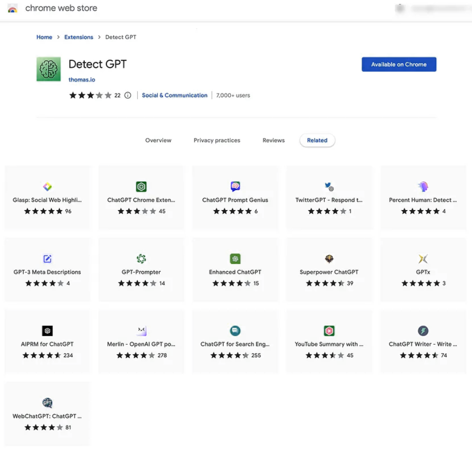Click the 7,000+ users text
The image size is (472, 450).
233,95
